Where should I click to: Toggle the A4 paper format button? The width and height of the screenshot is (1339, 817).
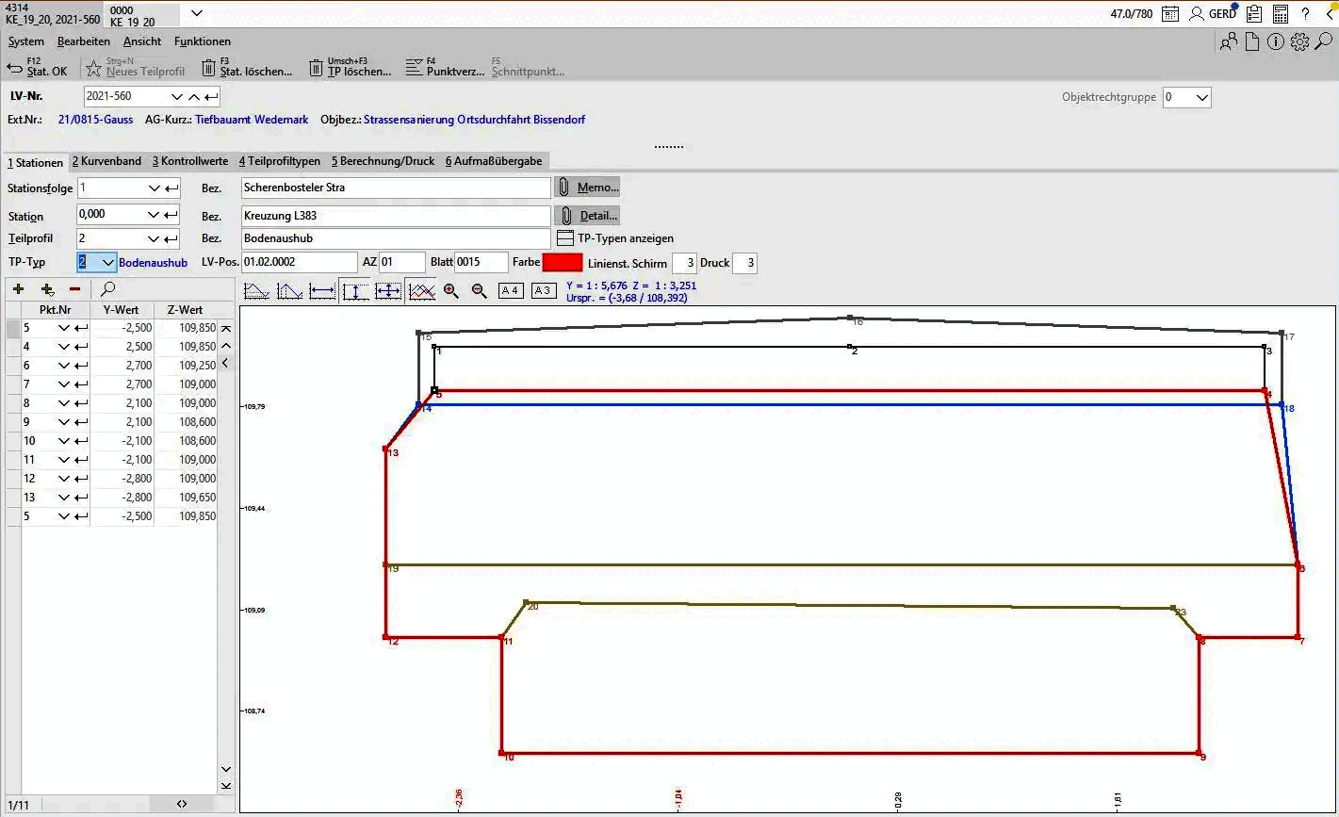pyautogui.click(x=511, y=290)
